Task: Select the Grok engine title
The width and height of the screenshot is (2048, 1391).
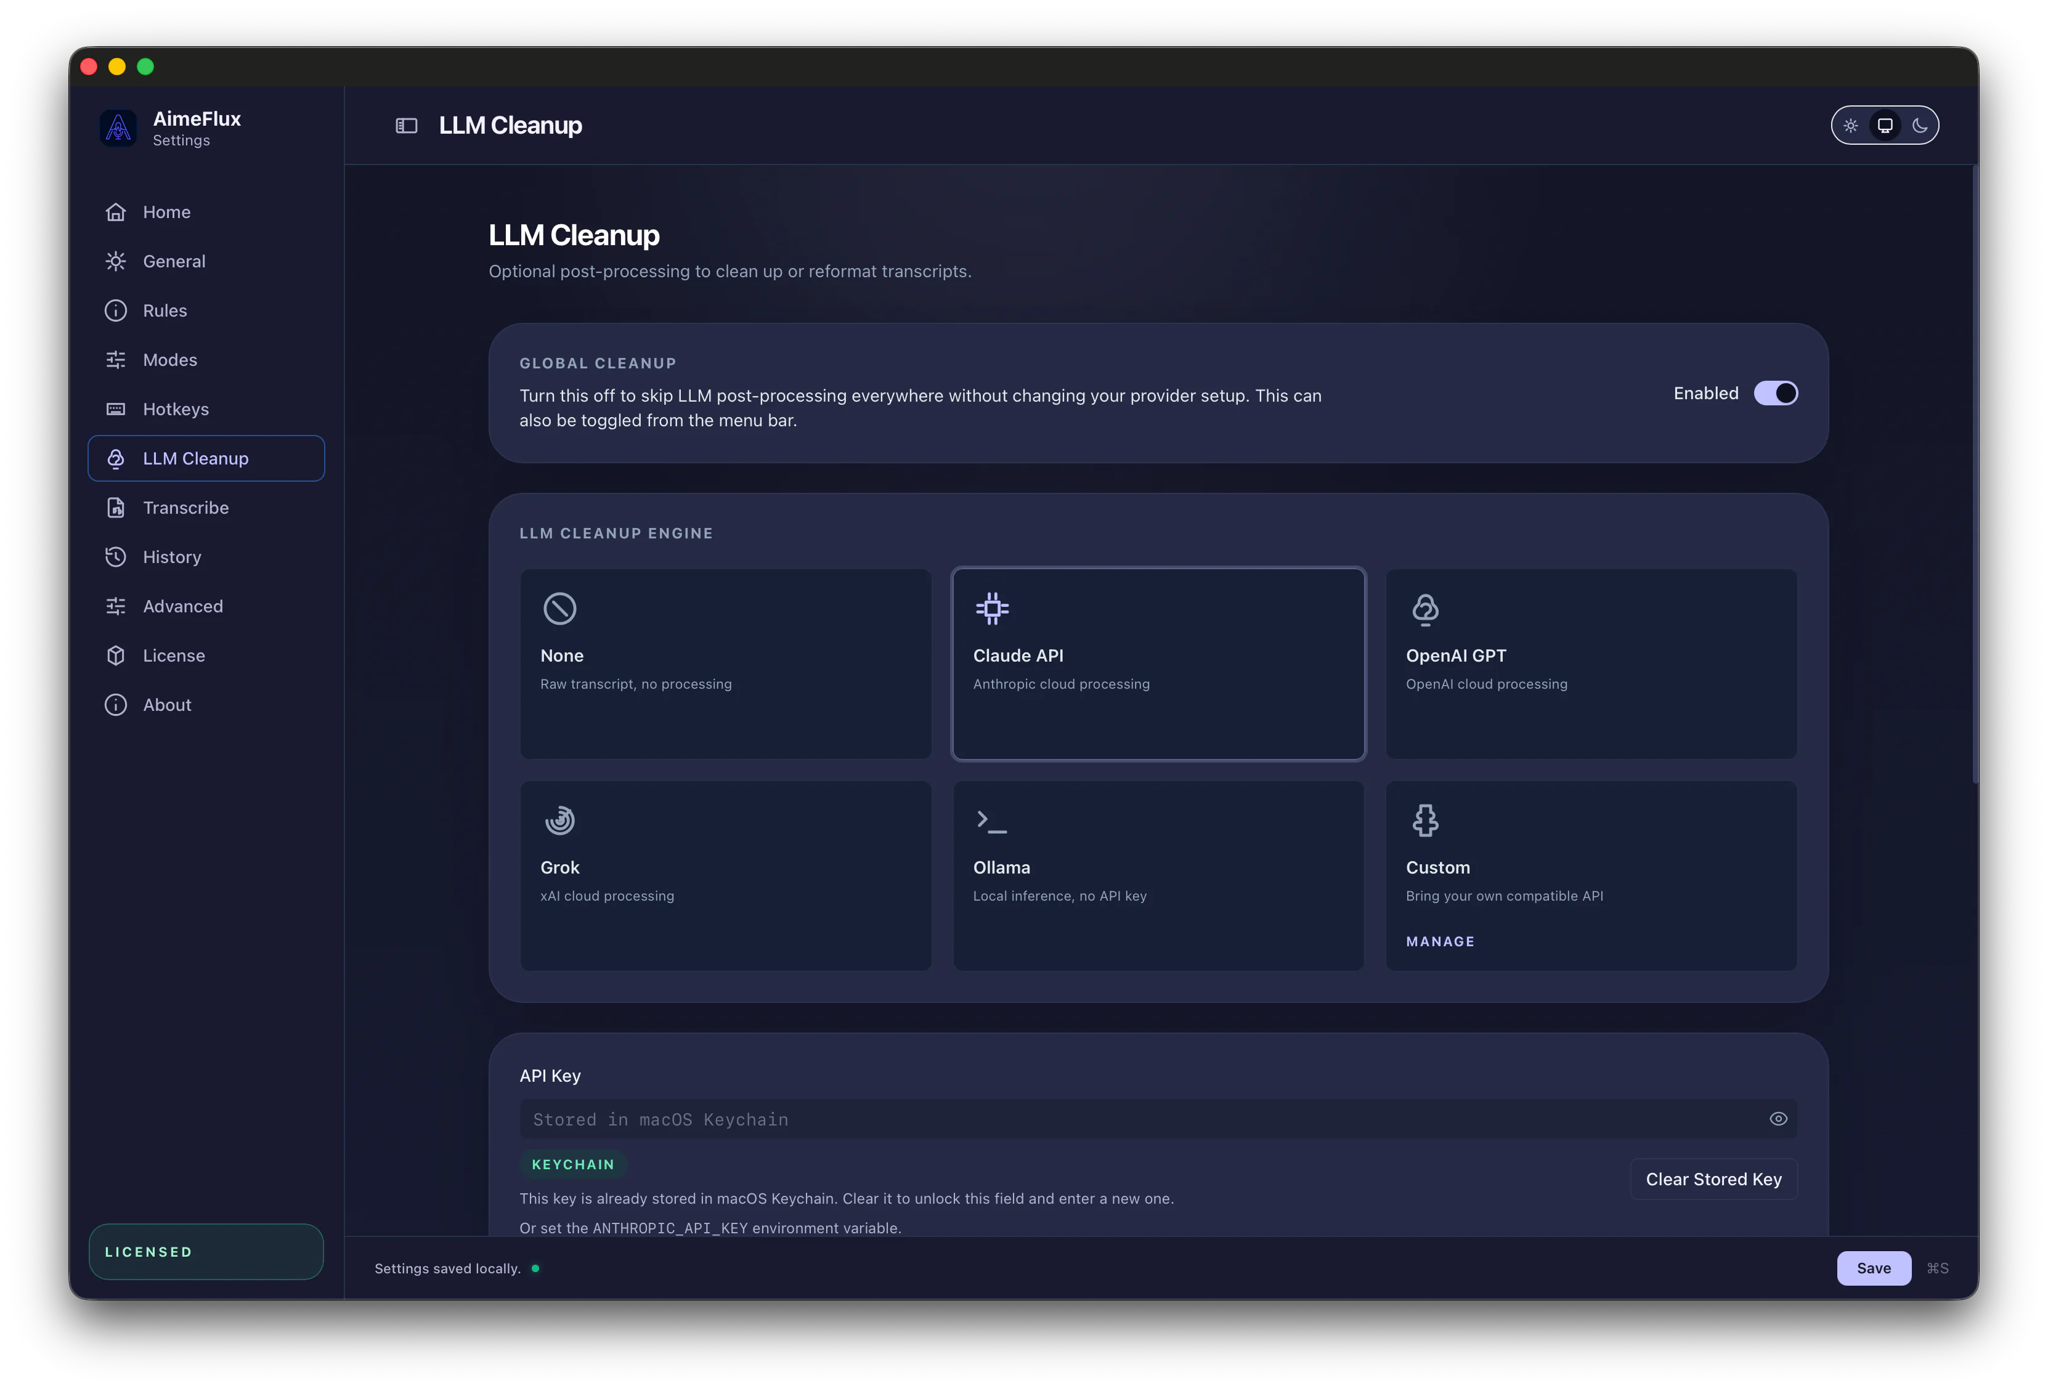Action: 559,869
